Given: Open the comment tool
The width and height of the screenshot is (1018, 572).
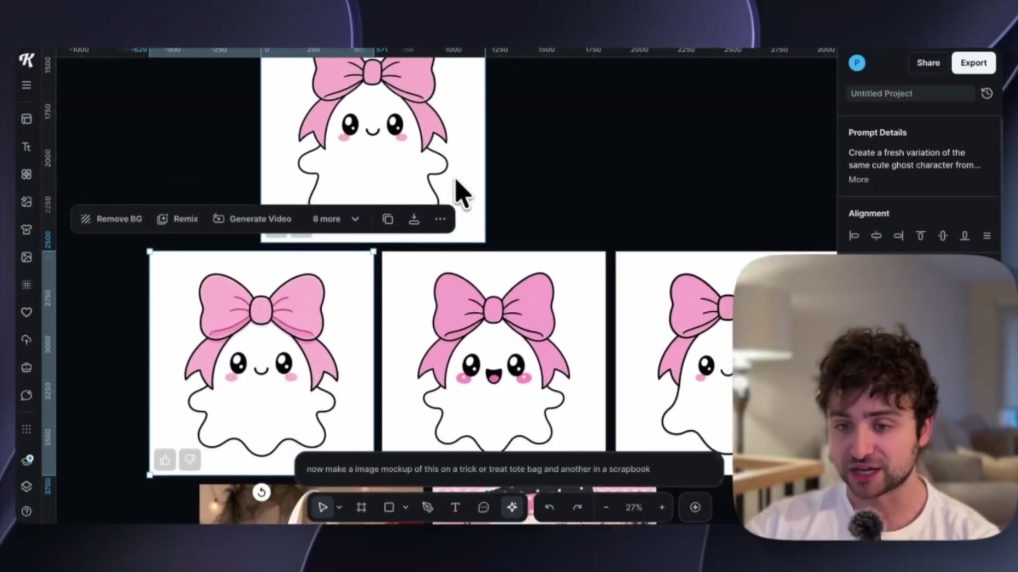Looking at the screenshot, I should point(483,507).
